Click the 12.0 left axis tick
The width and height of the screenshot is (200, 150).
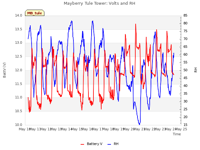point(18,70)
